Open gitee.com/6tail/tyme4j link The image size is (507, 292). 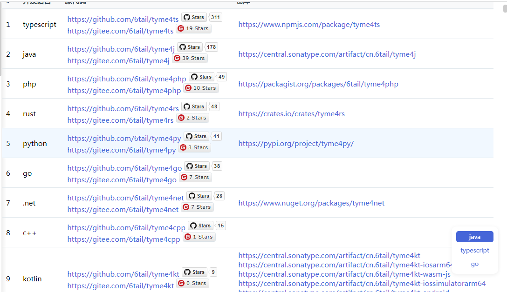coord(118,60)
